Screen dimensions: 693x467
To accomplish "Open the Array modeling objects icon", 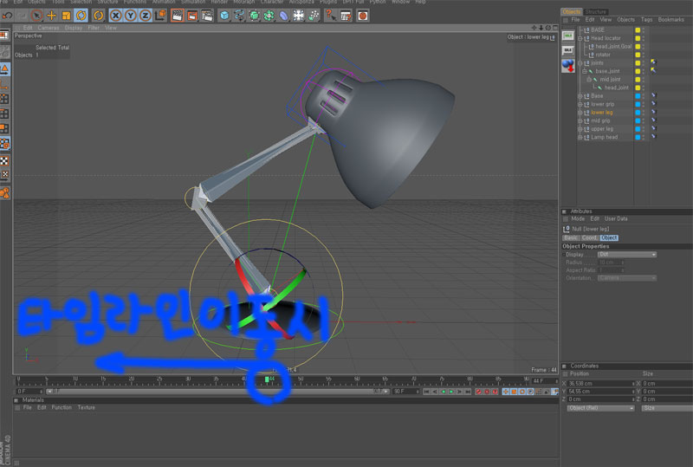I will [x=269, y=16].
